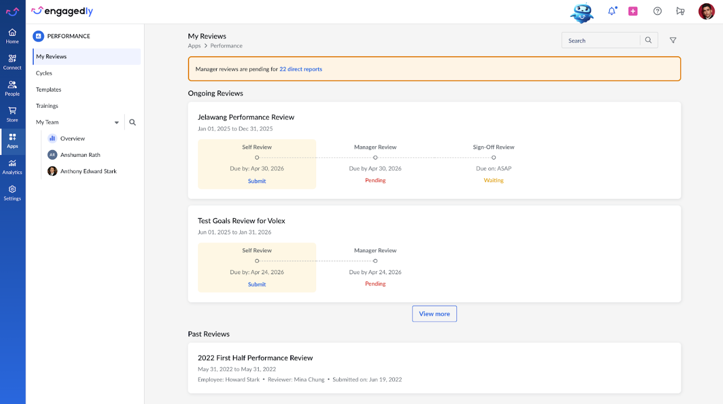This screenshot has height=404, width=723.
Task: Open the reviews filter funnel icon
Action: (673, 40)
